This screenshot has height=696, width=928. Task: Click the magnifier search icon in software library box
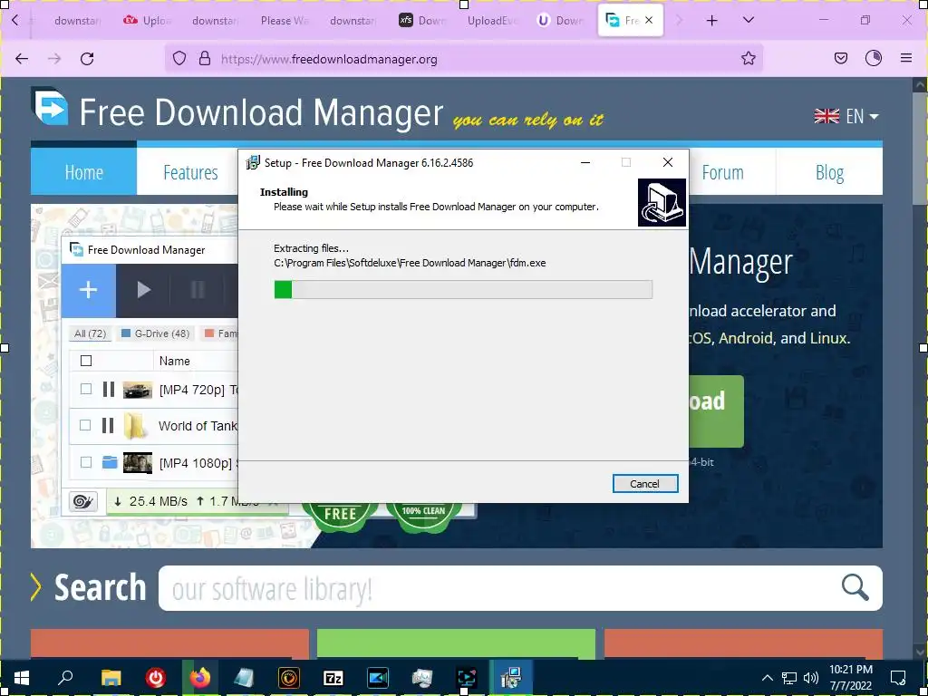[855, 587]
